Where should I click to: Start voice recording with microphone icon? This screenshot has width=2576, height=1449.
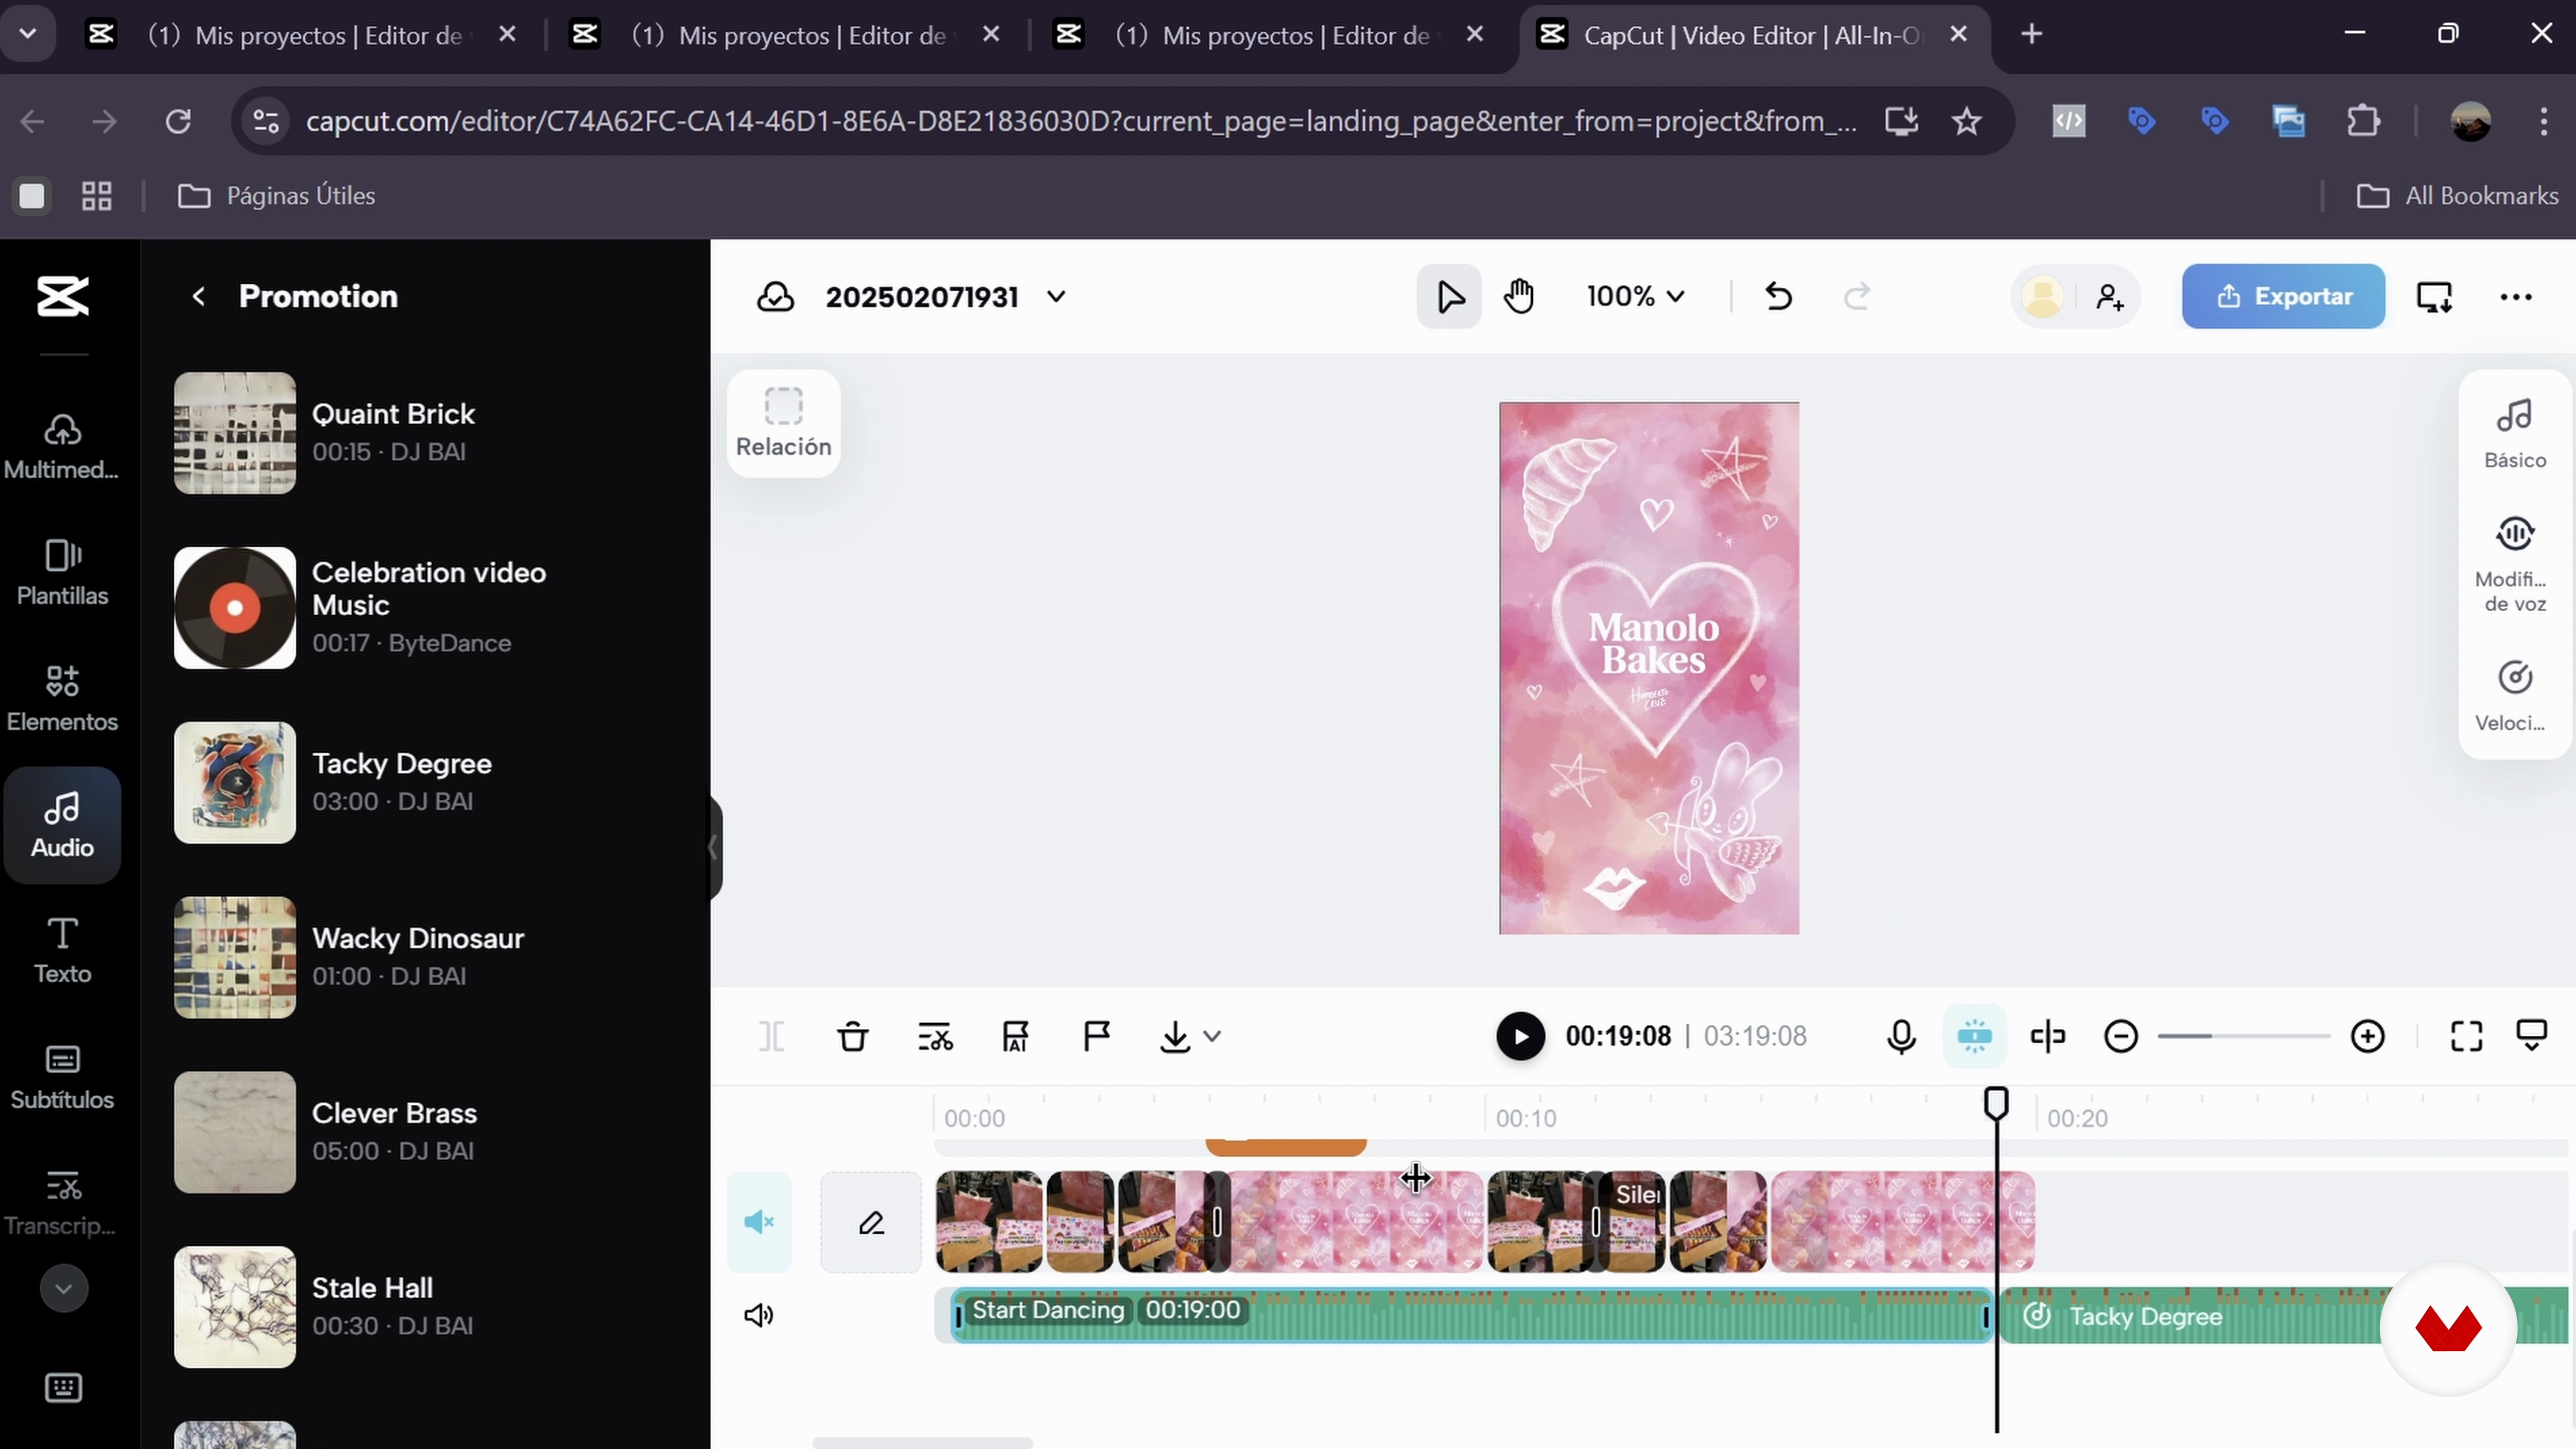1901,1036
